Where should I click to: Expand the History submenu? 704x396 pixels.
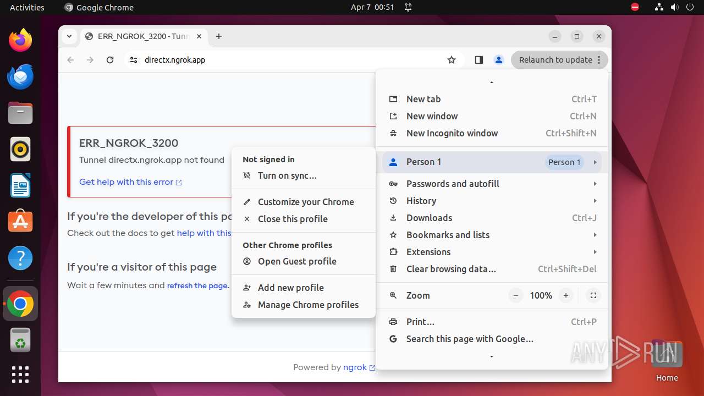(x=492, y=201)
